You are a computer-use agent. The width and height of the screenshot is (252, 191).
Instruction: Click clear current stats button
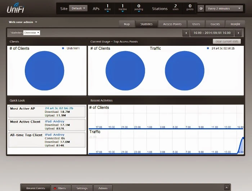(227, 41)
